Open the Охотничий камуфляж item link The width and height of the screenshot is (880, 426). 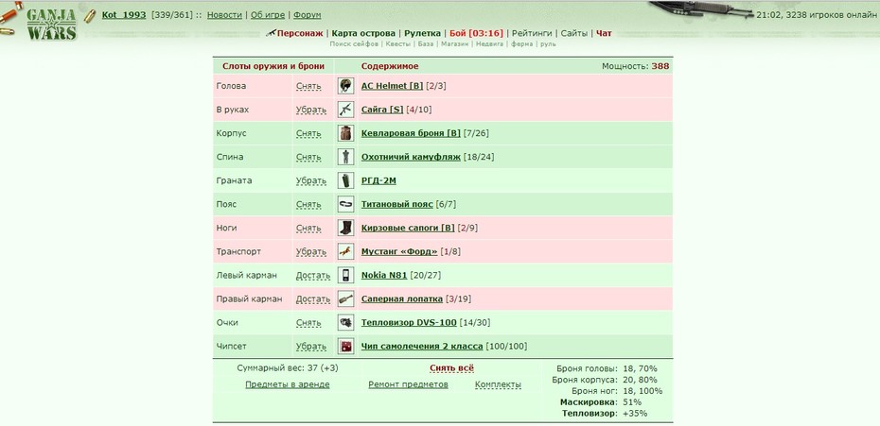pos(411,157)
